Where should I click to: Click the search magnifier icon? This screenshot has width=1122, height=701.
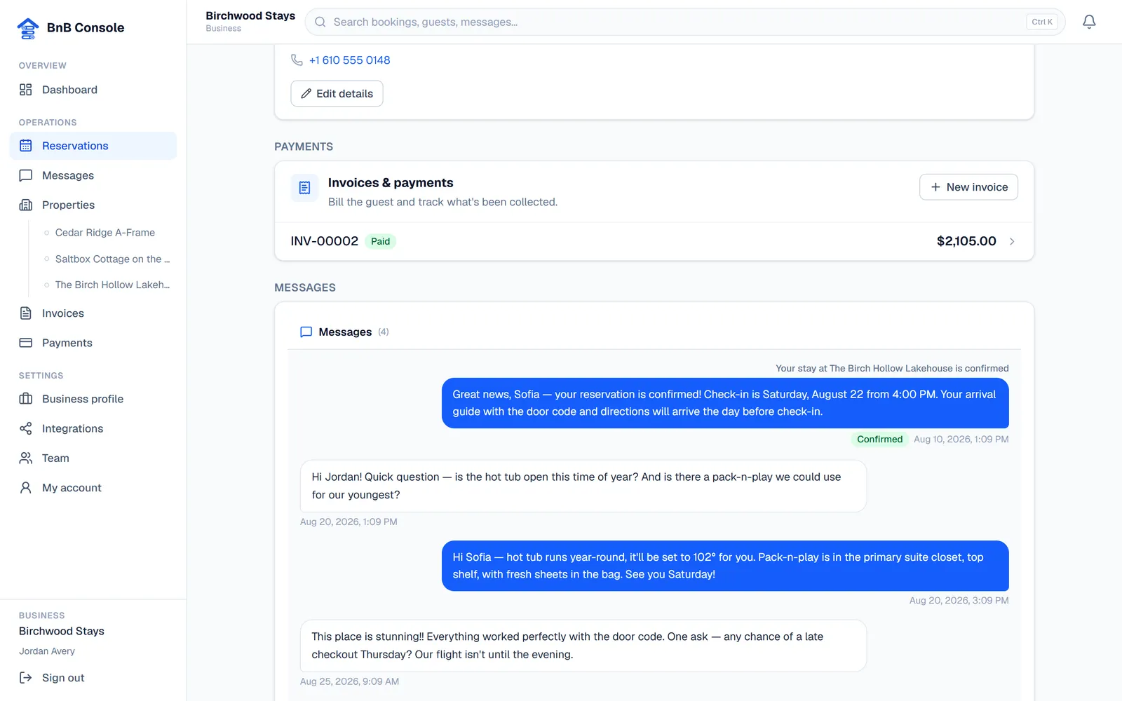(320, 22)
